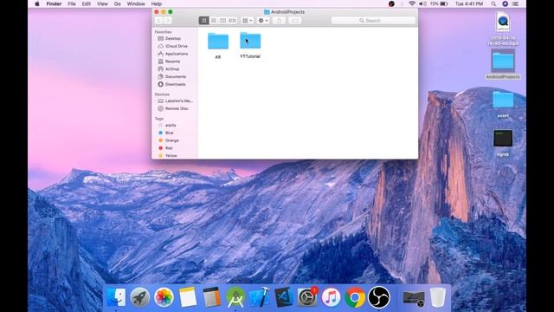Open Notification Center icon
This screenshot has width=554, height=312.
(516, 3)
